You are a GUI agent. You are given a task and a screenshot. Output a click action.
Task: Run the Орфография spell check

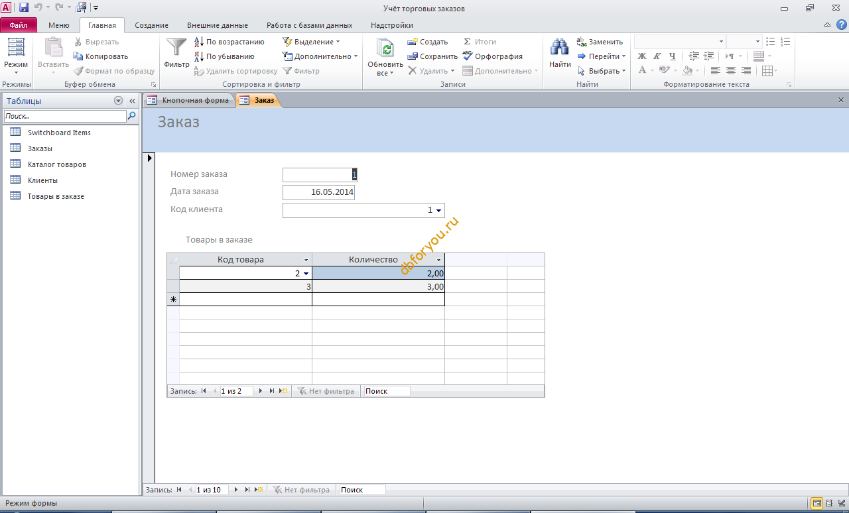tap(493, 56)
